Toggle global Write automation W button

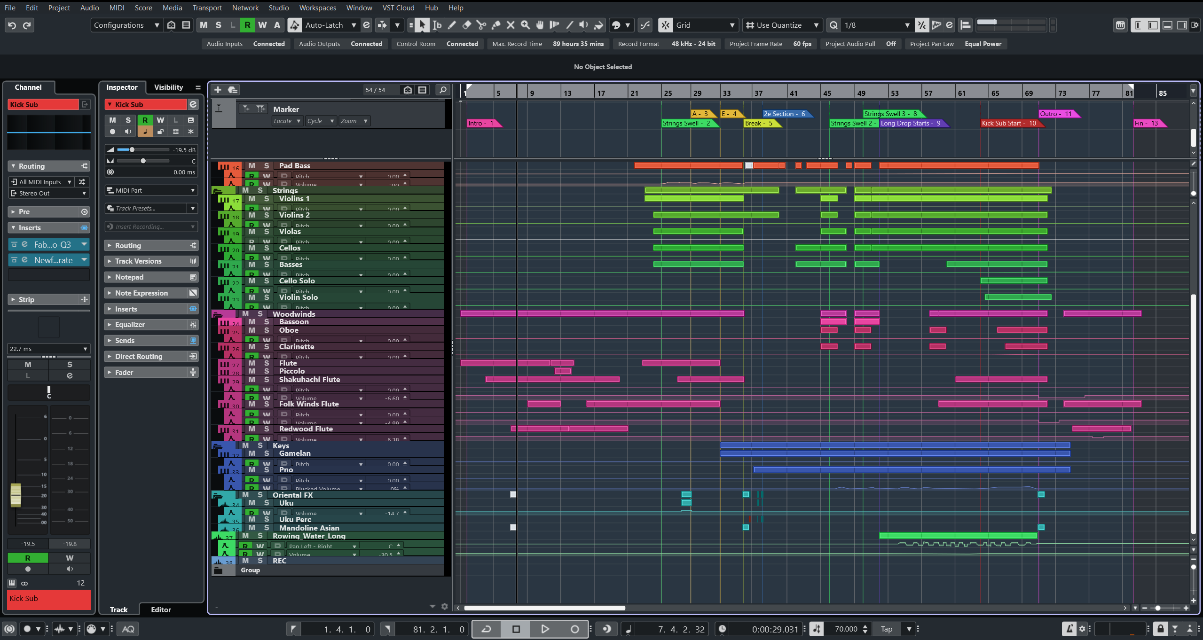pos(262,25)
